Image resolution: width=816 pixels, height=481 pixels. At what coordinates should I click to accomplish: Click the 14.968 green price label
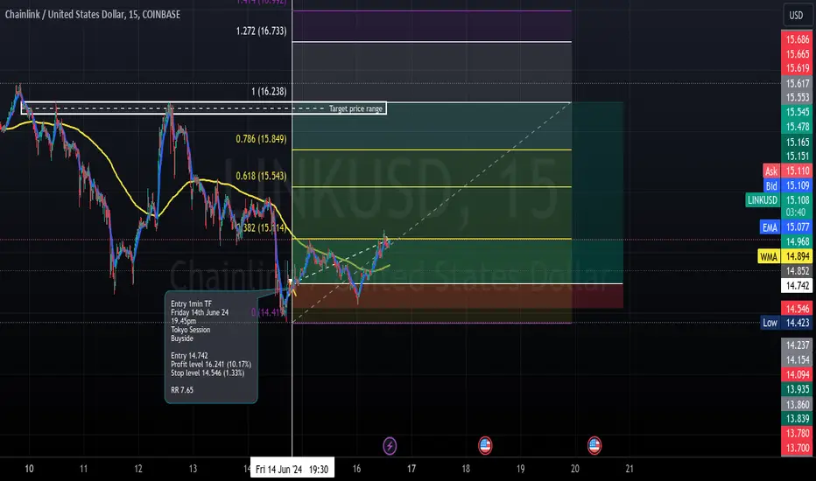(797, 241)
